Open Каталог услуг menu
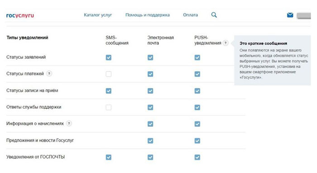 coord(98,15)
